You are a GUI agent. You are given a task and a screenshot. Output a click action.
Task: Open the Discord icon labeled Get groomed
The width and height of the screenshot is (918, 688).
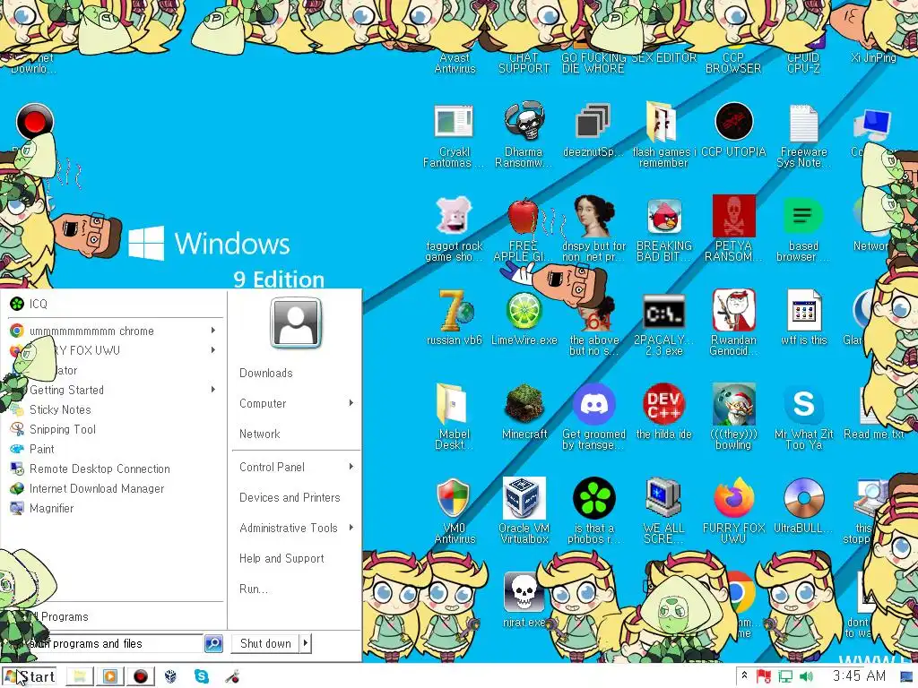point(593,404)
